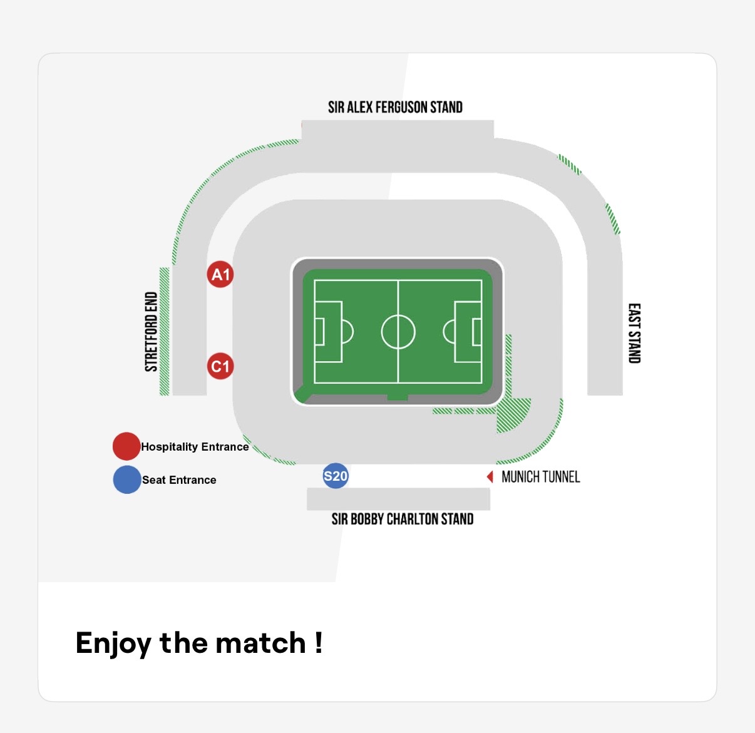Click the Hospitality Entrance legend text
Viewport: 755px width, 733px height.
(195, 447)
